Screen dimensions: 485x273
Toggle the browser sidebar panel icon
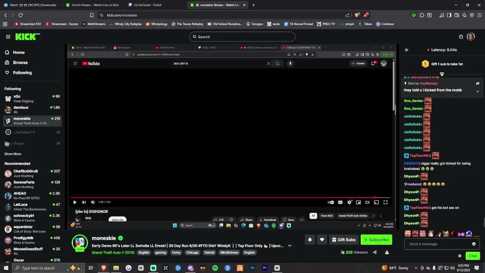pos(449,15)
